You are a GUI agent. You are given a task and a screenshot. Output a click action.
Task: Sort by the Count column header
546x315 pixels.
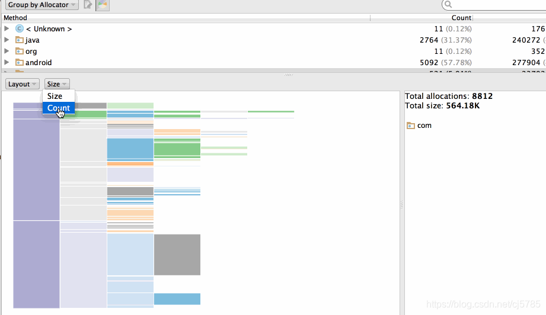[461, 18]
